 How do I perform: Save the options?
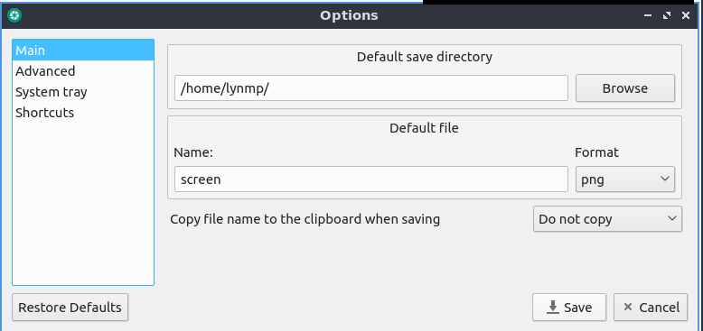569,308
